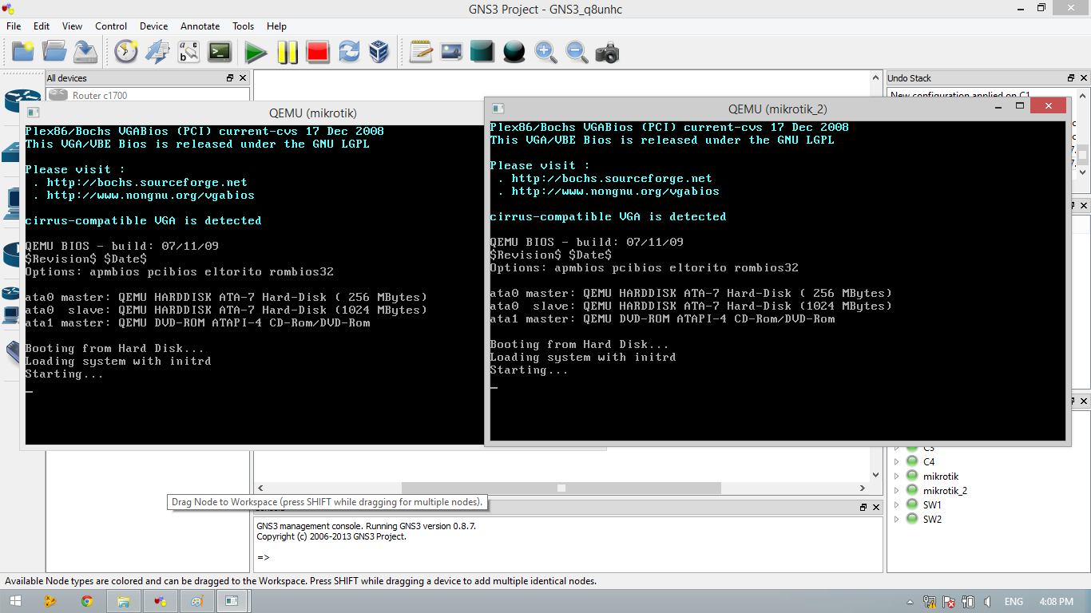The width and height of the screenshot is (1091, 613).
Task: Zoom in on the workspace
Action: [545, 52]
